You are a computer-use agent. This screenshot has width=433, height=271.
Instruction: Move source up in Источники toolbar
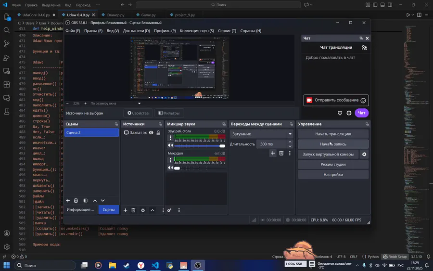coord(153,210)
